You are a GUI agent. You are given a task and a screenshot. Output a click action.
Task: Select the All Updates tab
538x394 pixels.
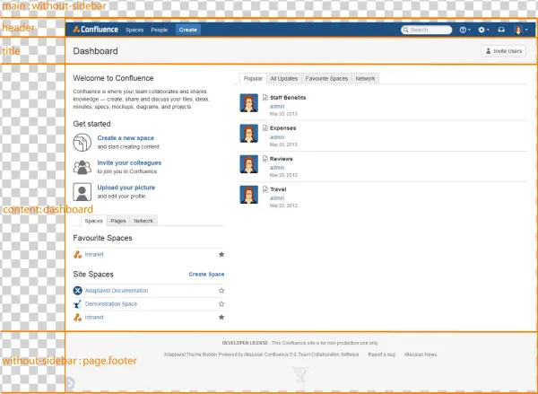coord(284,79)
